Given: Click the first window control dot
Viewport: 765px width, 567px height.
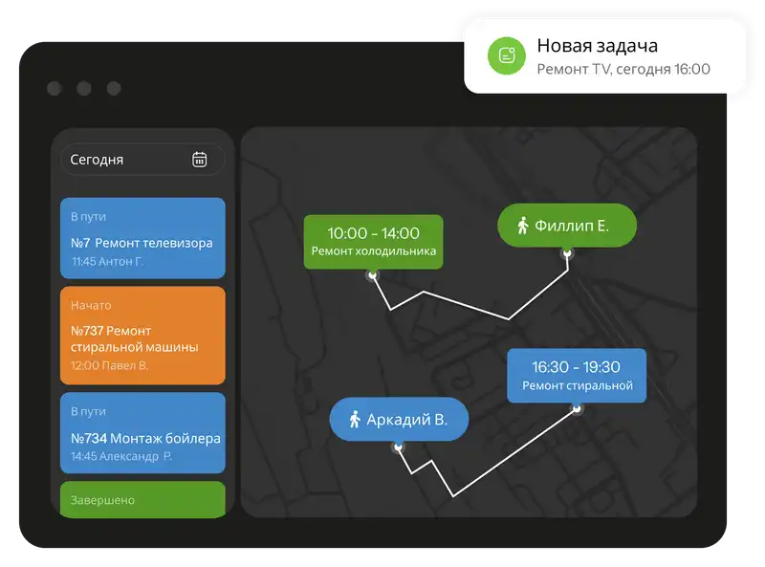Looking at the screenshot, I should click(x=55, y=89).
